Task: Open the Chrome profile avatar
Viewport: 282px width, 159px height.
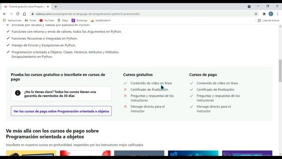Action: pos(271,14)
